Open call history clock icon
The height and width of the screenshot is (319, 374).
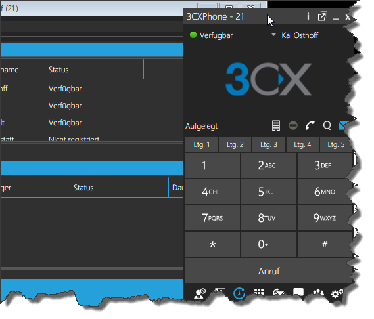point(239,293)
